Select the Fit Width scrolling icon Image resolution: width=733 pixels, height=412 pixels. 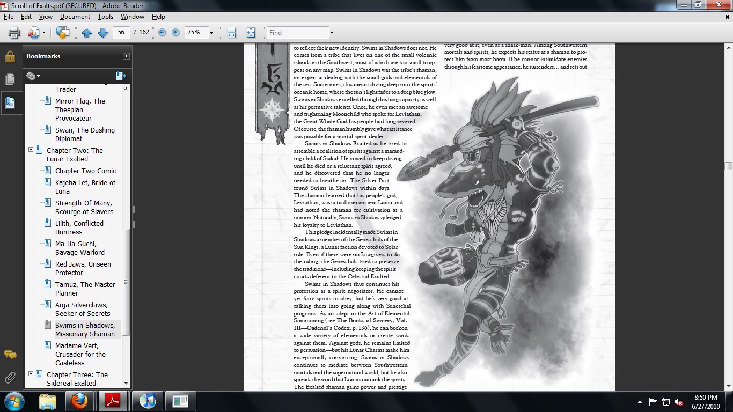[232, 33]
